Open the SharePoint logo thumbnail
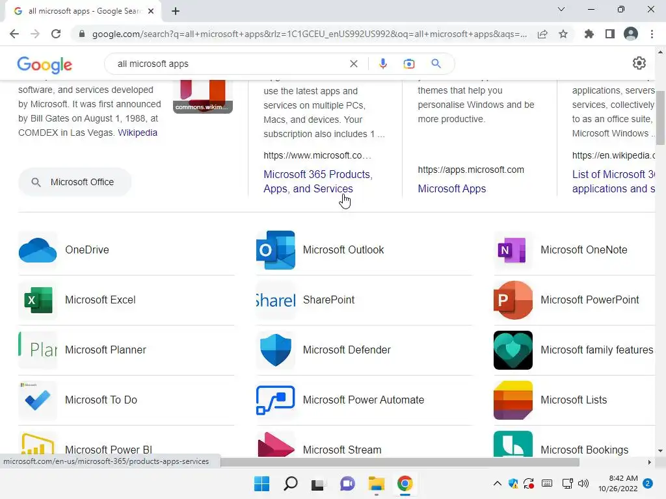The height and width of the screenshot is (499, 666). click(x=276, y=300)
